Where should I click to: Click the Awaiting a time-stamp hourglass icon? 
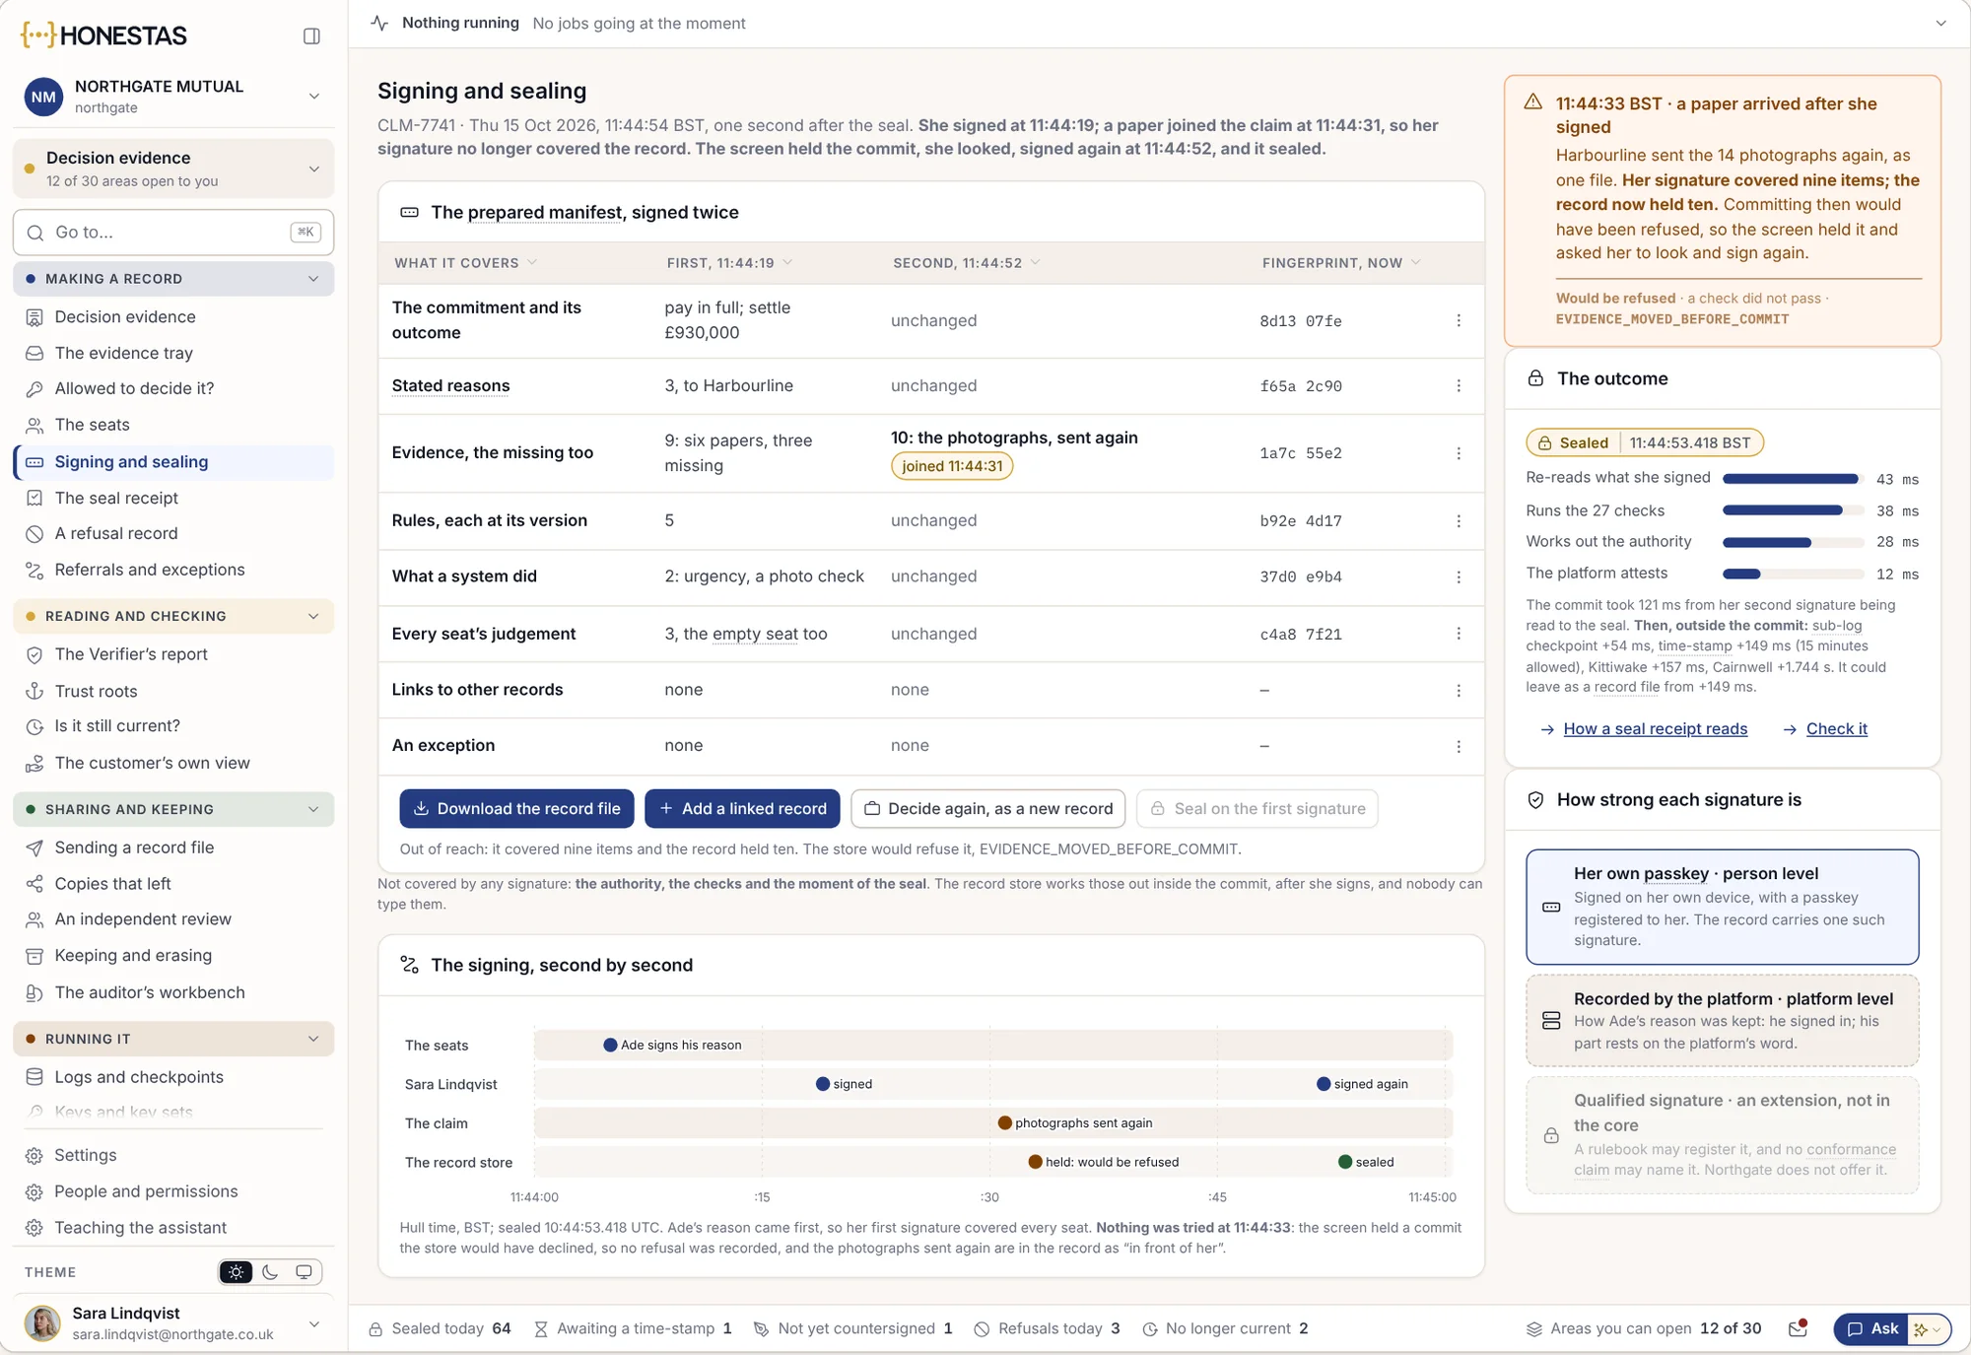click(540, 1328)
